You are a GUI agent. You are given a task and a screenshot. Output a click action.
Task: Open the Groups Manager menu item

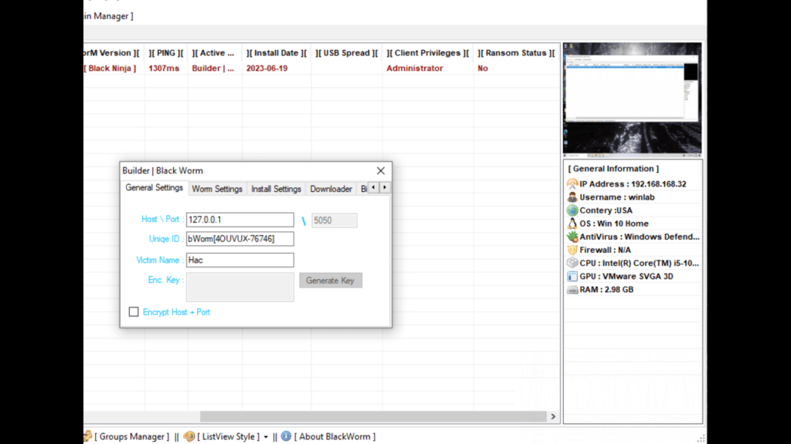[131, 436]
